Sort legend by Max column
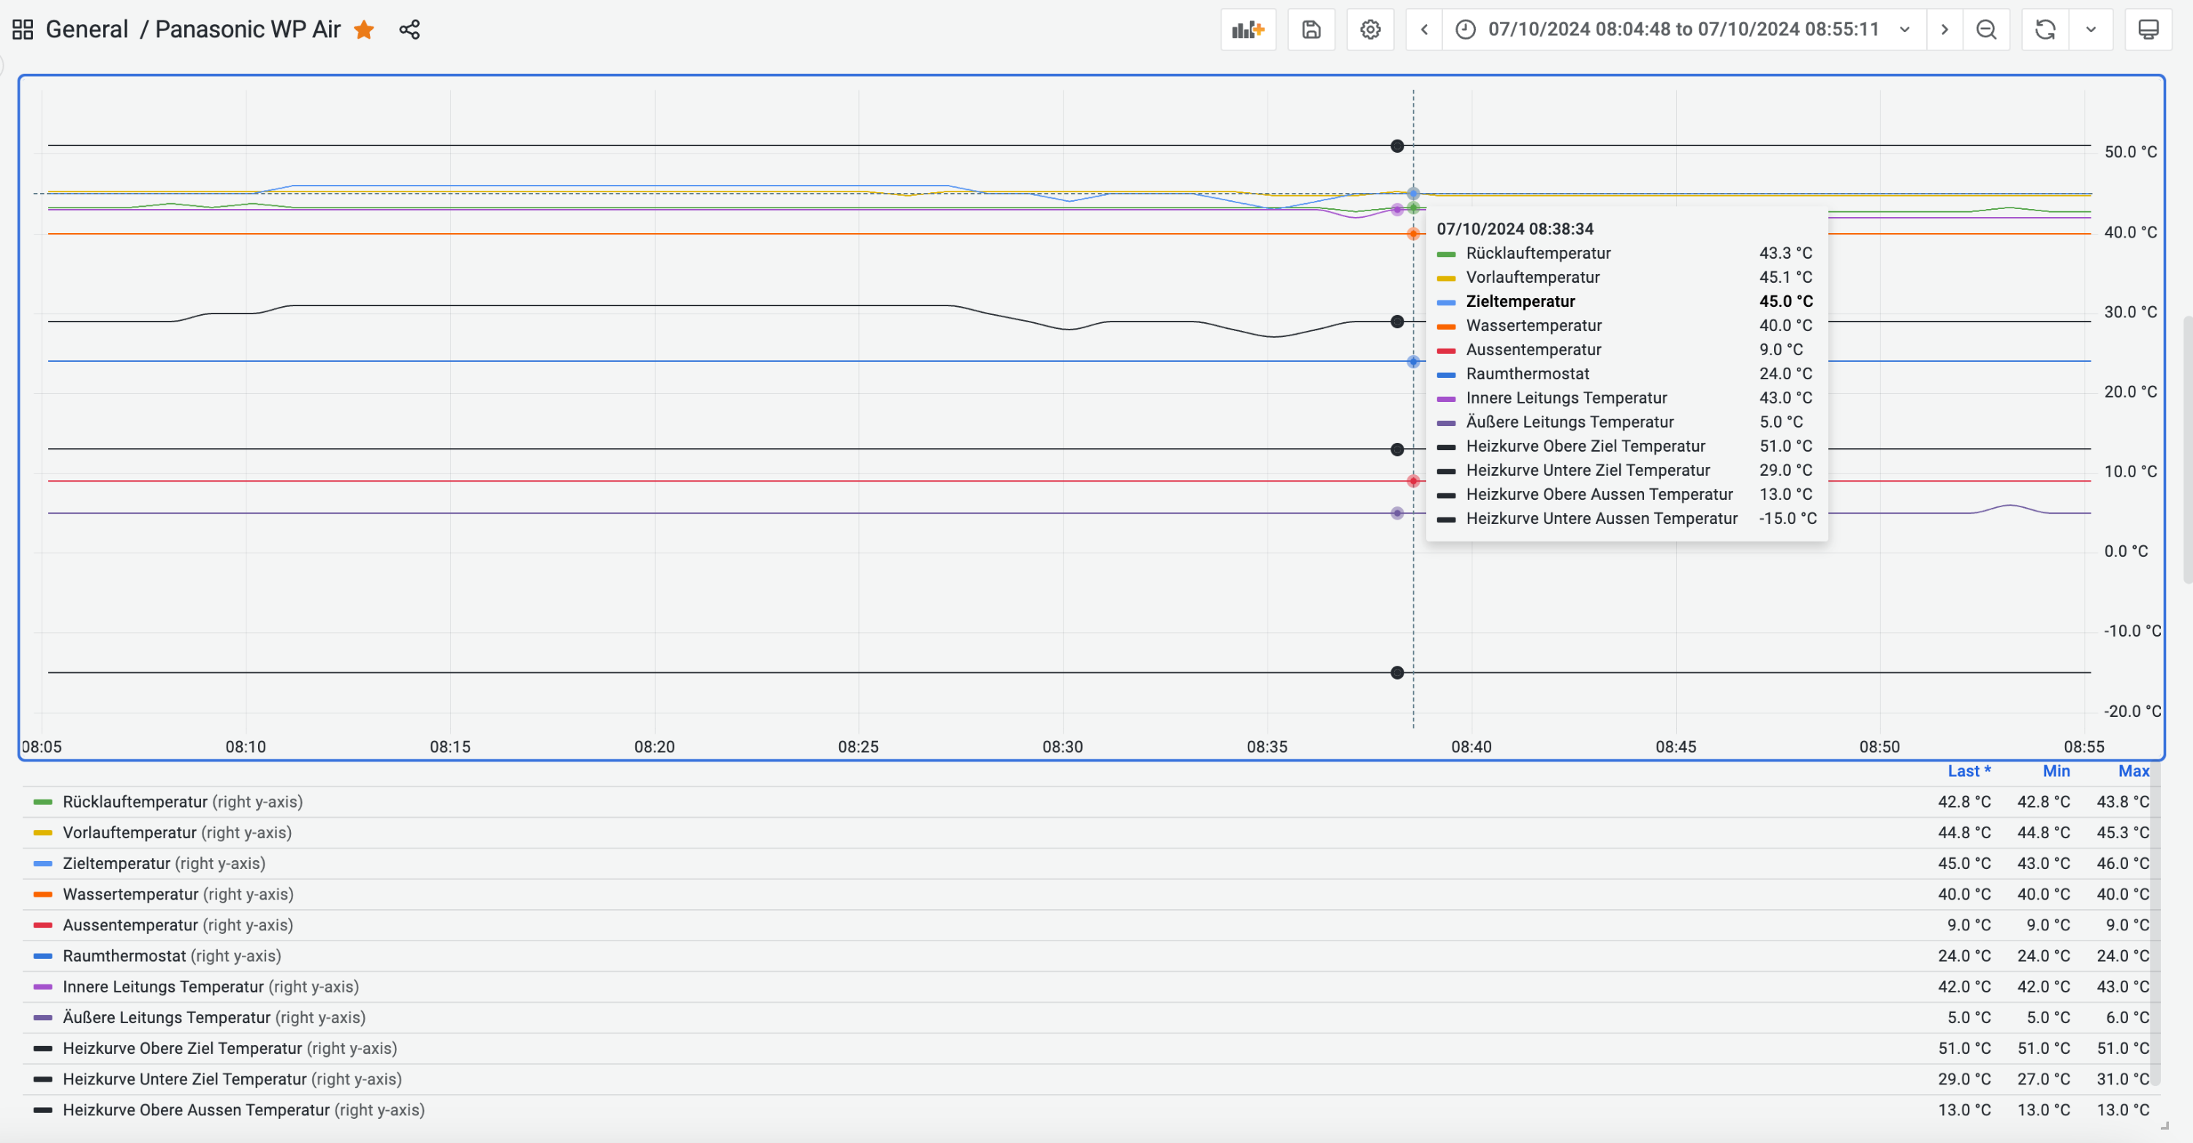 pyautogui.click(x=2132, y=771)
